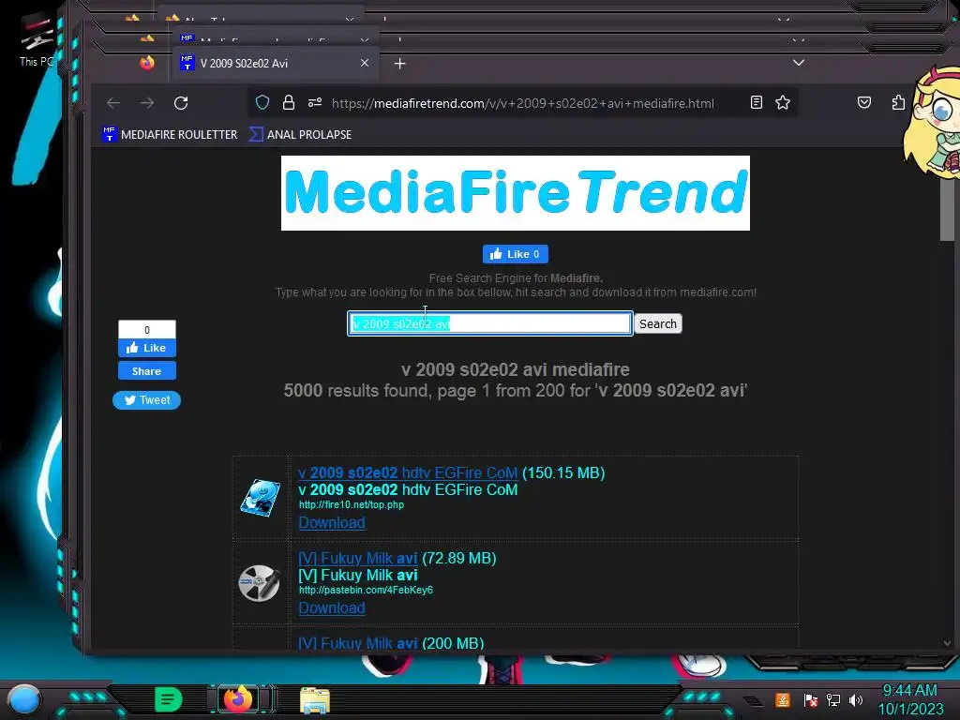Click the address bar URL
Viewport: 960px width, 720px height.
(x=523, y=103)
